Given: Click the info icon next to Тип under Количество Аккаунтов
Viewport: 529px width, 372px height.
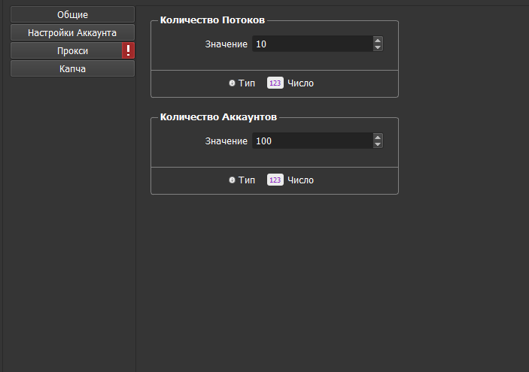Looking at the screenshot, I should (x=233, y=180).
